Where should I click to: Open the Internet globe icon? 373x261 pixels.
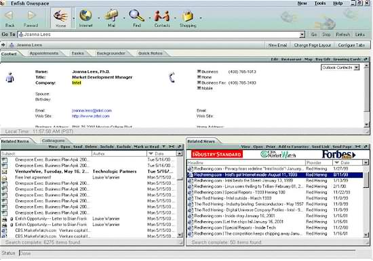85,15
